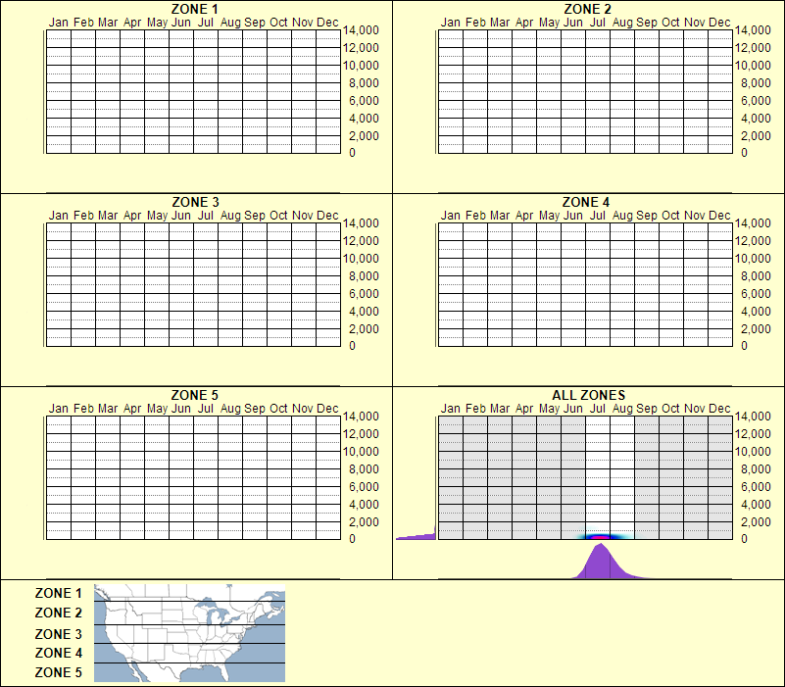The image size is (785, 687).
Task: Click the Jan label in the ZONE 1 chart
Action: point(58,22)
